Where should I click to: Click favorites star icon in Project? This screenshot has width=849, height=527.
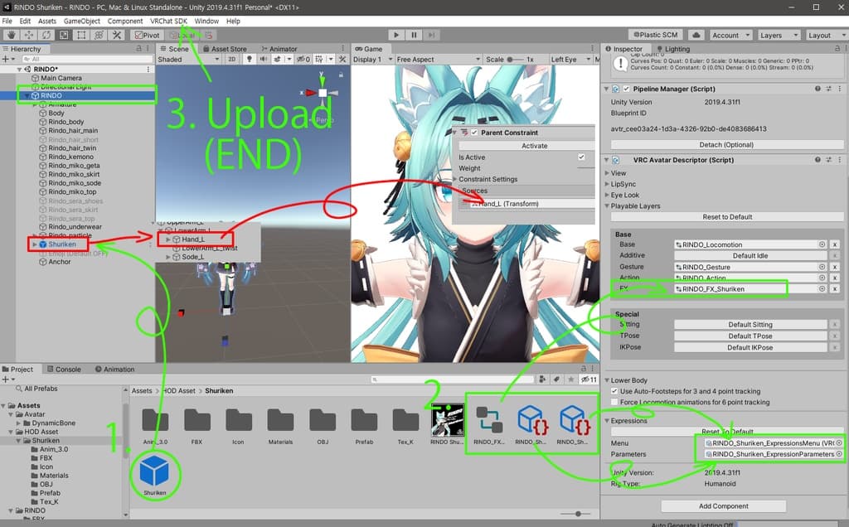point(570,380)
